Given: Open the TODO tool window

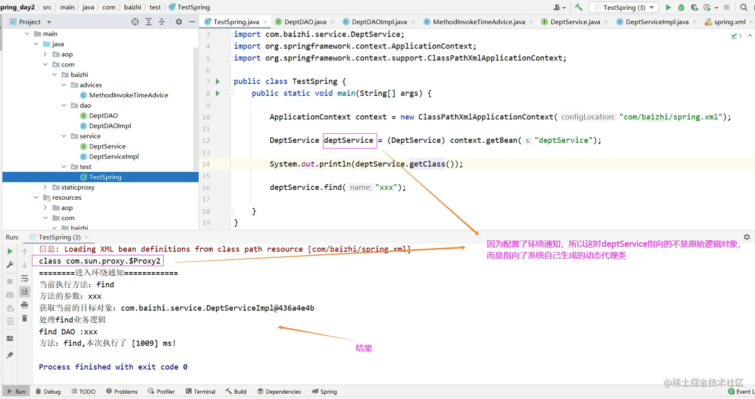Looking at the screenshot, I should coord(83,392).
